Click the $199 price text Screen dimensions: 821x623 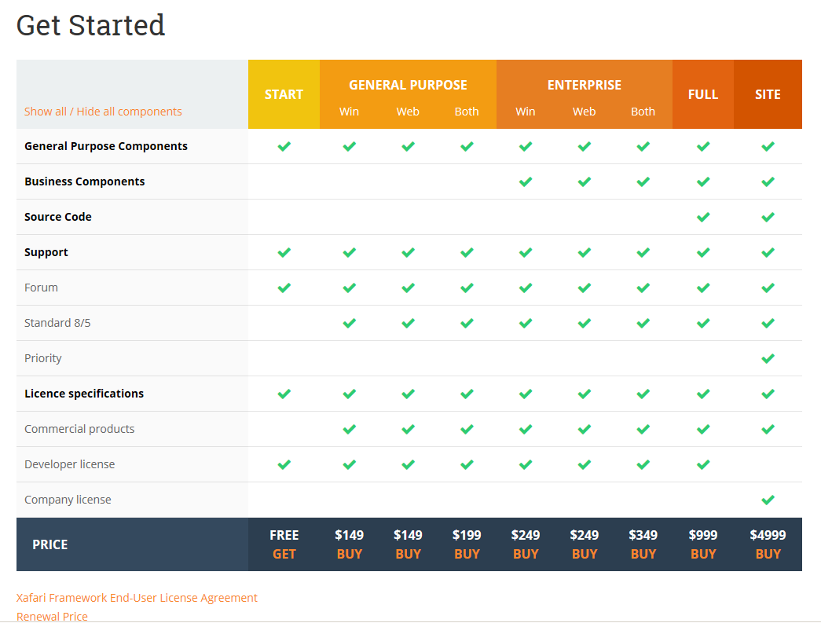point(467,535)
